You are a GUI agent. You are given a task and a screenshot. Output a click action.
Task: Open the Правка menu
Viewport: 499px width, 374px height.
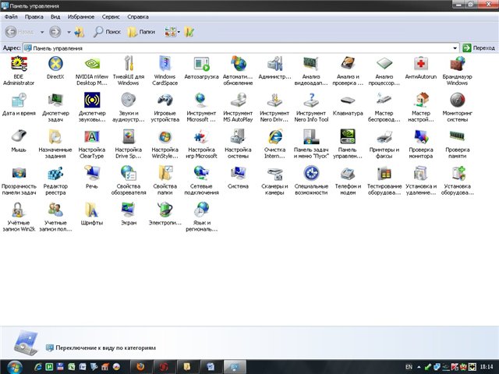pos(34,16)
